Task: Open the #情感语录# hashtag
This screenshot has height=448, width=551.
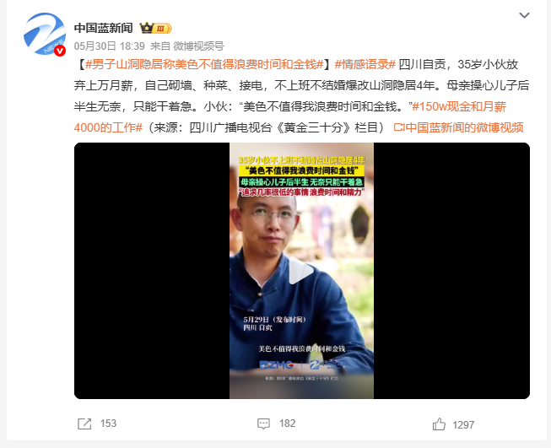Action: [x=365, y=65]
